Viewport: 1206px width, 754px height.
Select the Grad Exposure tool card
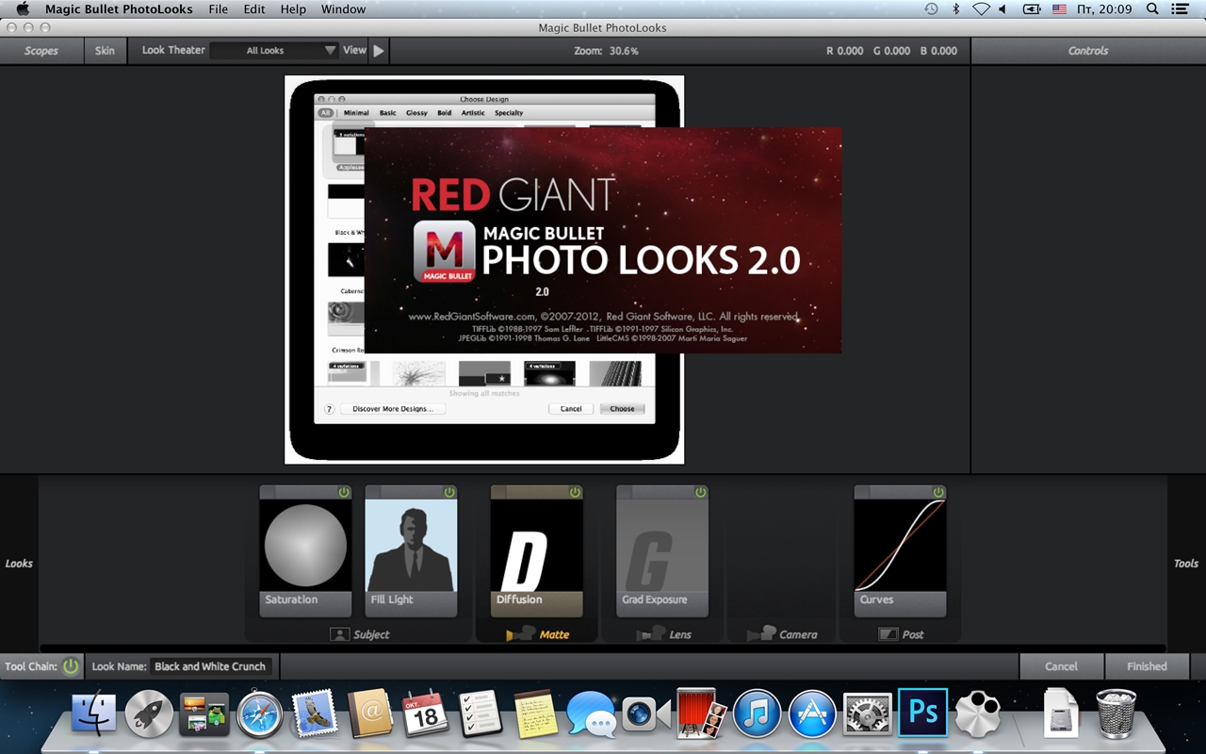click(661, 551)
